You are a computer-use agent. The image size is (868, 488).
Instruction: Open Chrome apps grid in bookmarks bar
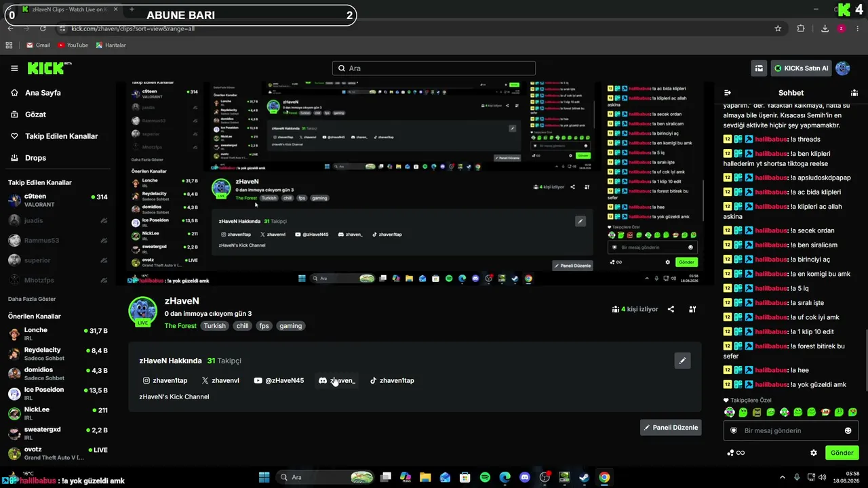coord(9,45)
